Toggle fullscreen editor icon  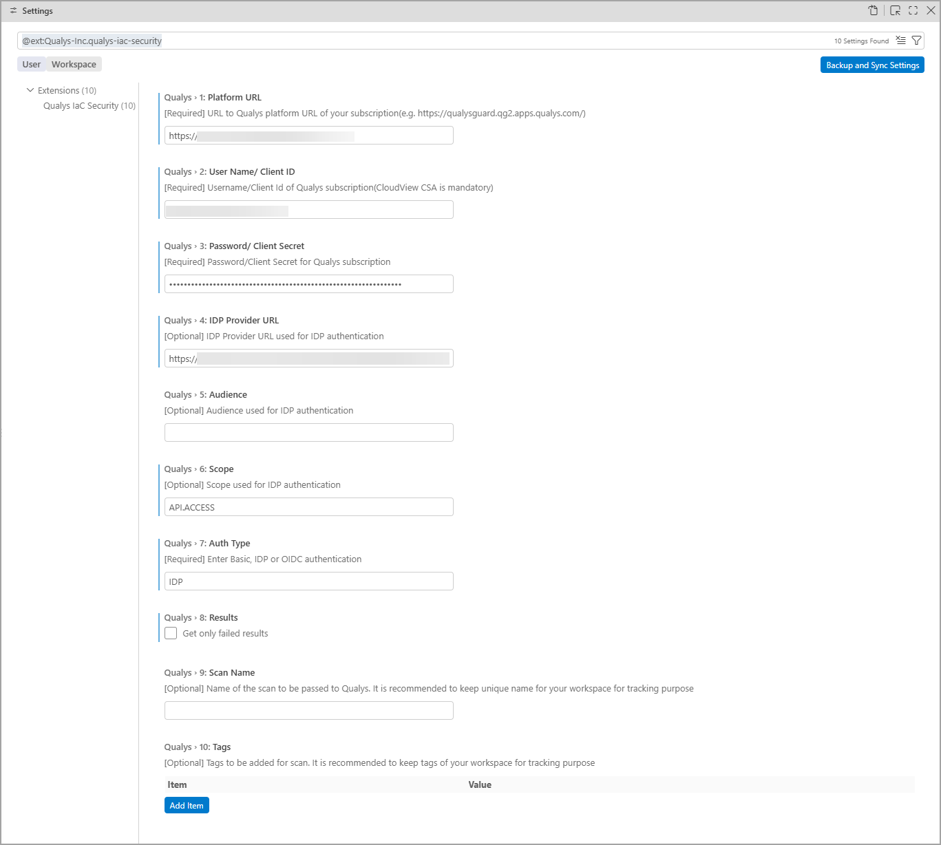913,10
